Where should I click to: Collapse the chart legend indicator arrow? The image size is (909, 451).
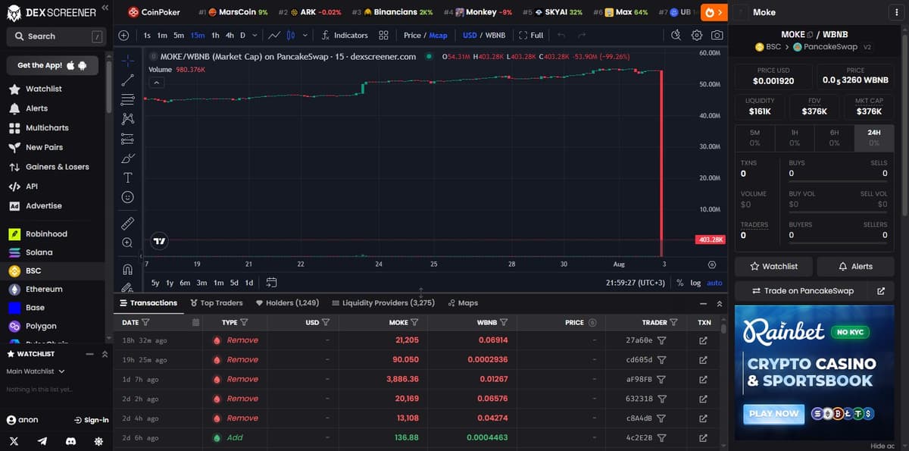156,82
